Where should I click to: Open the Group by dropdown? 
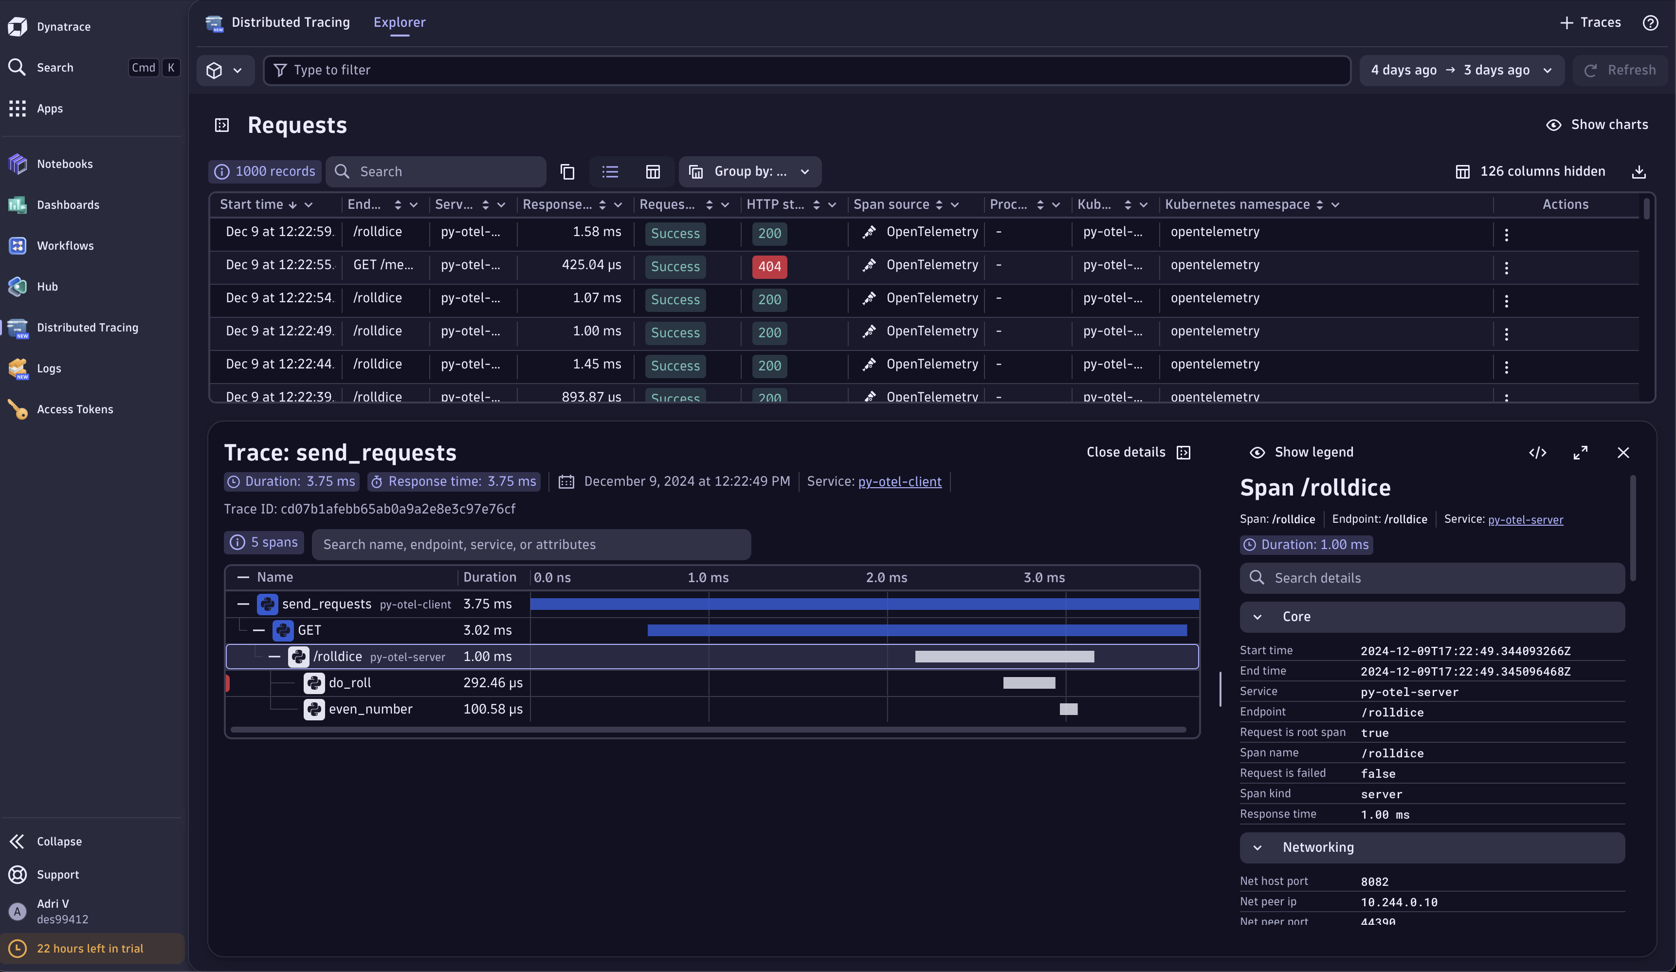749,172
